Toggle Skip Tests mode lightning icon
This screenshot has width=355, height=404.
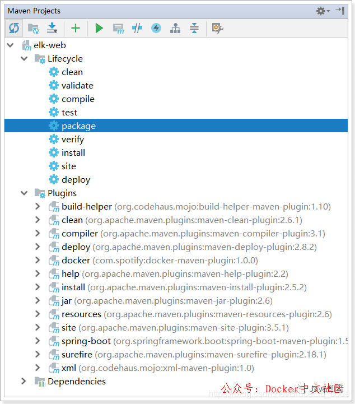pyautogui.click(x=156, y=28)
